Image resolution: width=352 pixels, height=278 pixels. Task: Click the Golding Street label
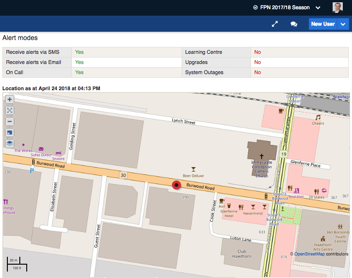72,136
